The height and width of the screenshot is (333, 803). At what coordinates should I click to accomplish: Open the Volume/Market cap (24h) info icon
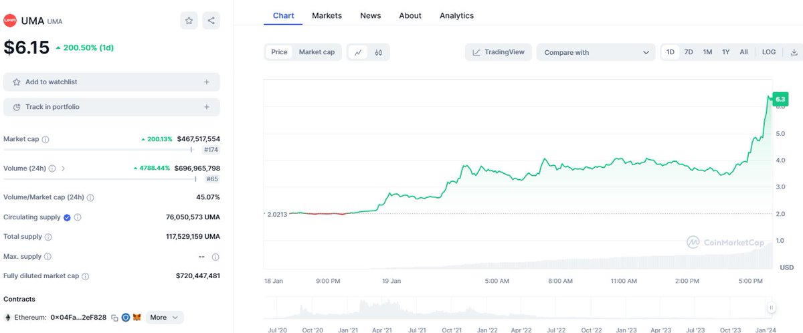(90, 197)
